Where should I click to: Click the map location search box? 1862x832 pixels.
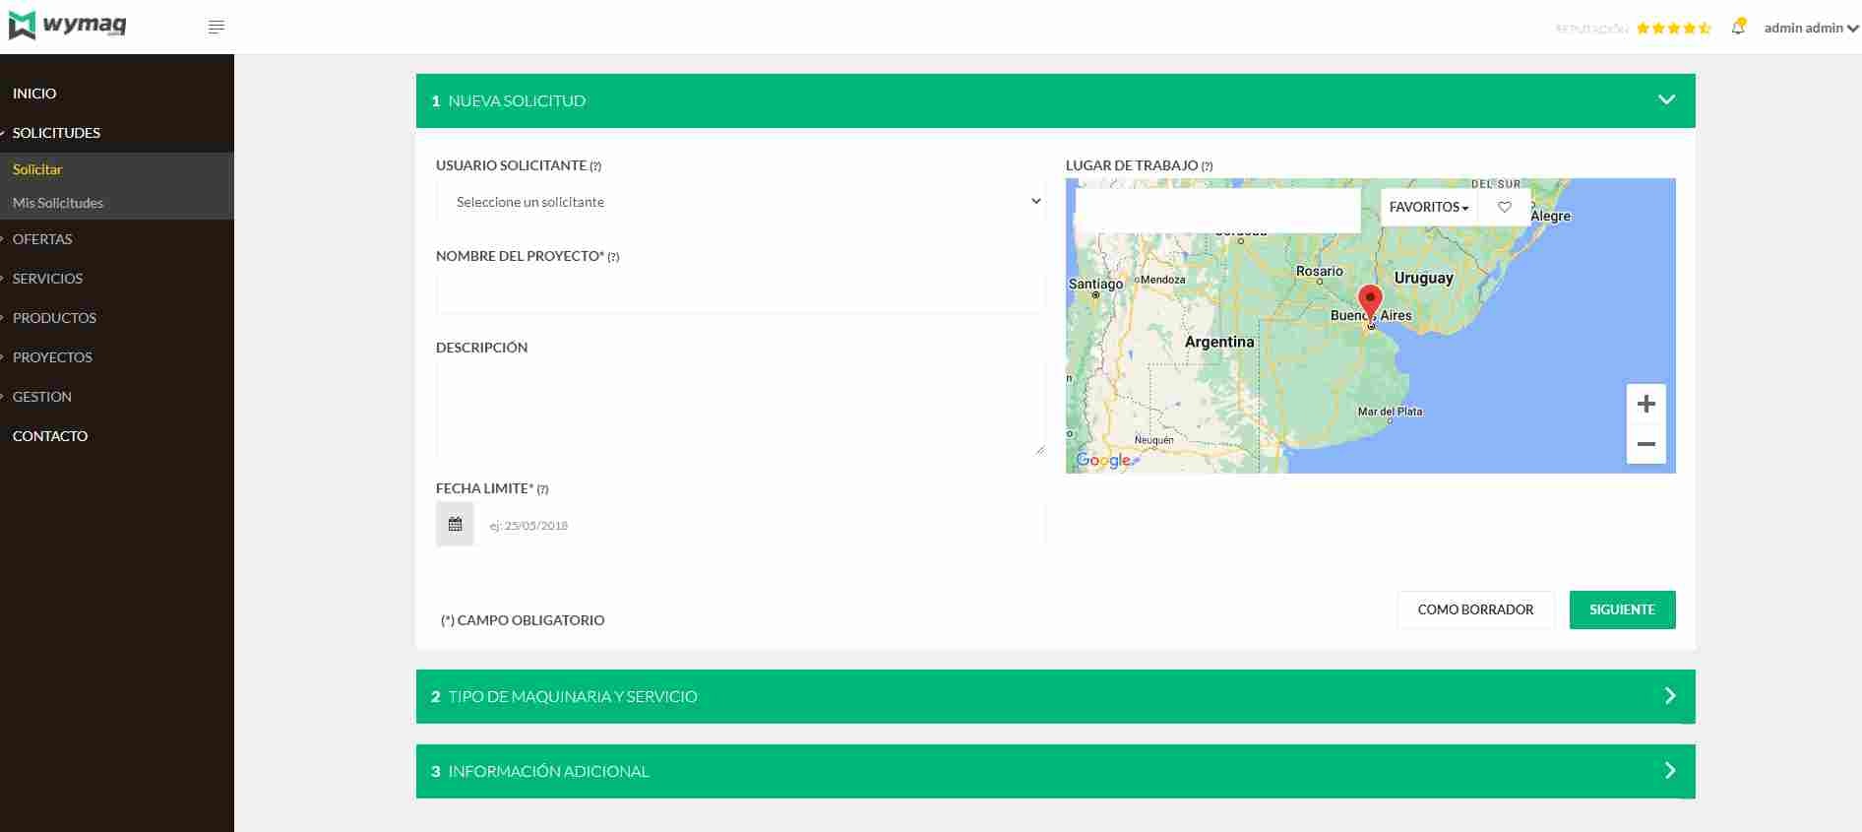1217,210
